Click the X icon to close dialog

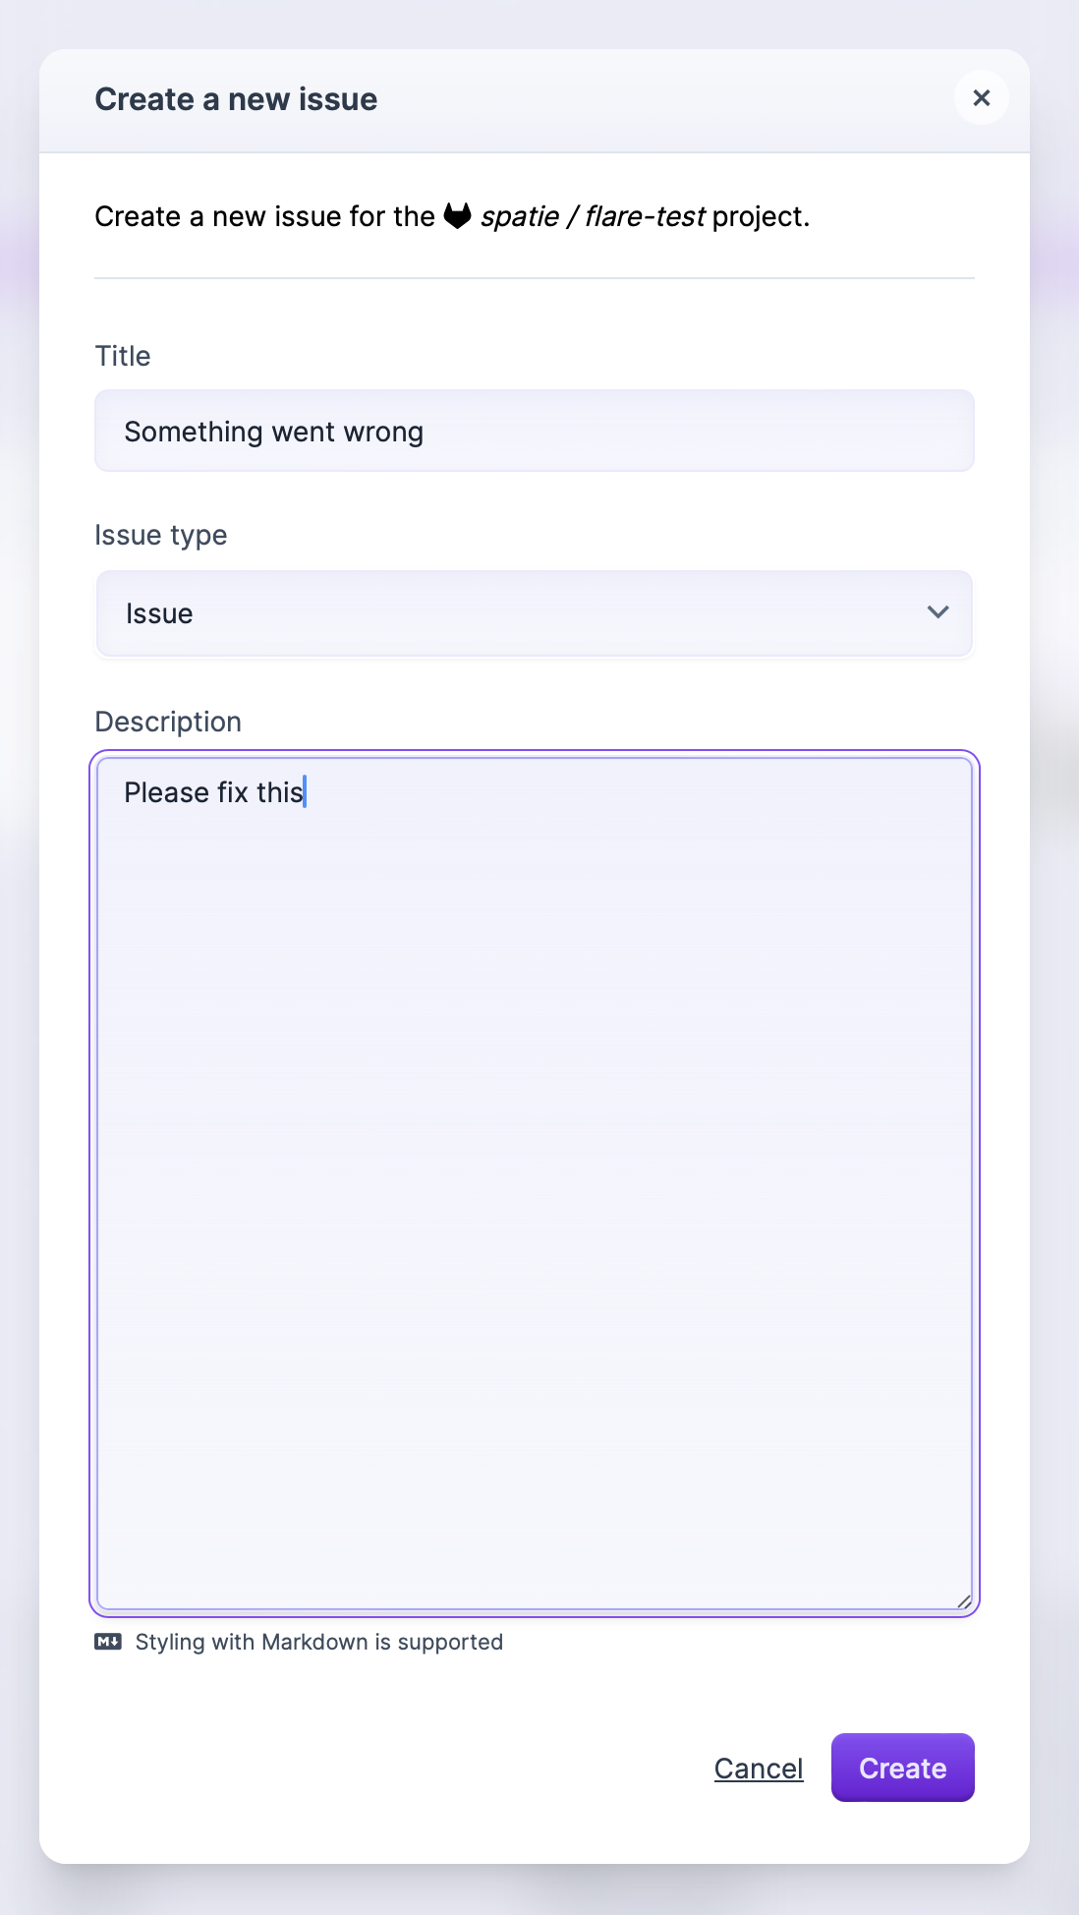981,97
